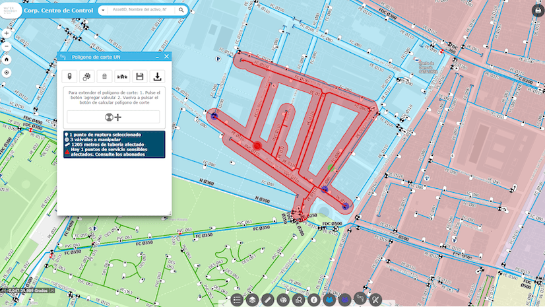This screenshot has height=307, width=545.
Task: Open the purple subscribers group widget
Action: [x=345, y=299]
